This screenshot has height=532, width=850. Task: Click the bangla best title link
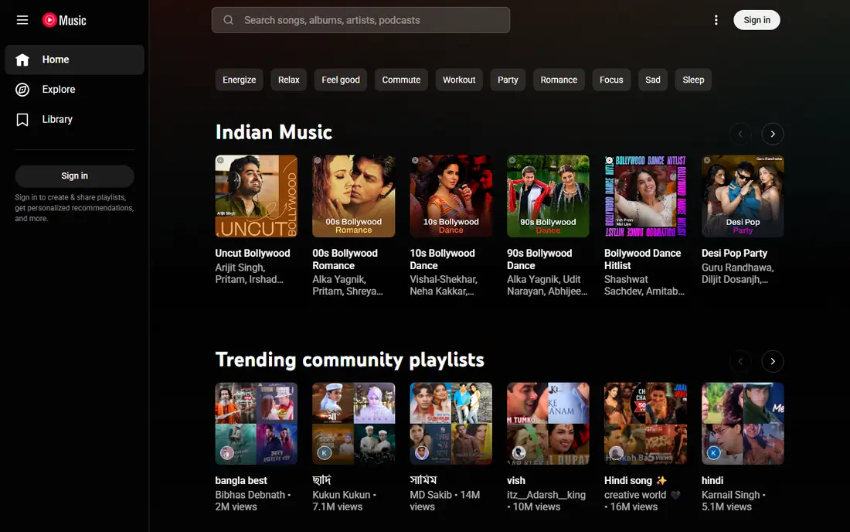240,480
